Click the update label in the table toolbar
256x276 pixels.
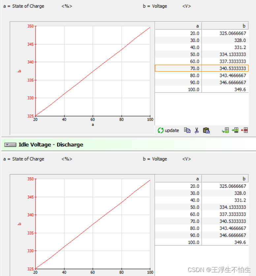click(x=172, y=131)
